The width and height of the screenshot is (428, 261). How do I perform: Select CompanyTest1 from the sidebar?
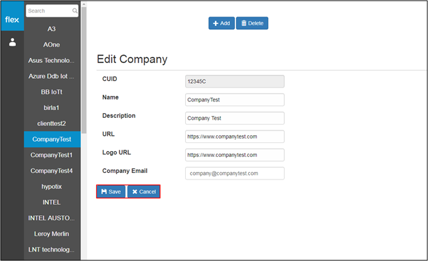[x=52, y=155]
